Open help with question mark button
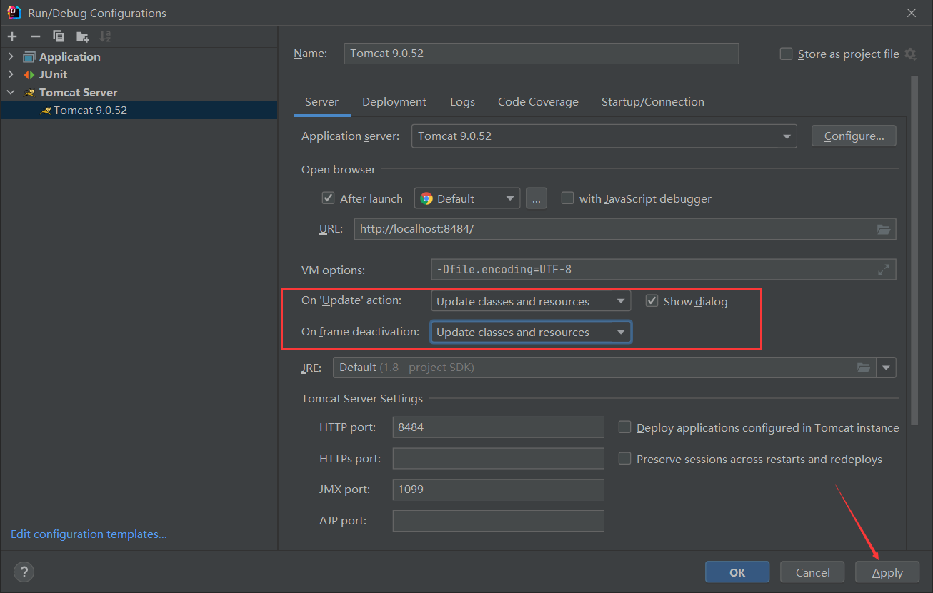 24,572
